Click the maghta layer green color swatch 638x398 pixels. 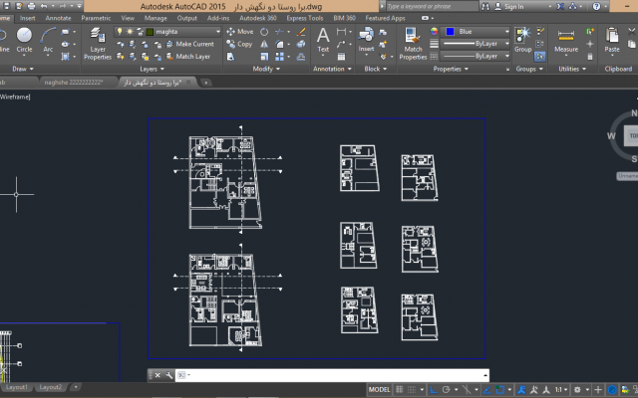[150, 32]
